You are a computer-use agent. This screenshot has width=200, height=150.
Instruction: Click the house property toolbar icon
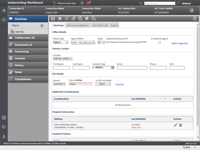pyautogui.click(x=87, y=19)
